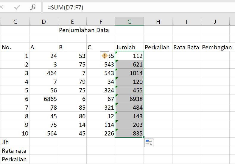This screenshot has height=164, width=235.
Task: Select column J header
Action: point(215,21)
